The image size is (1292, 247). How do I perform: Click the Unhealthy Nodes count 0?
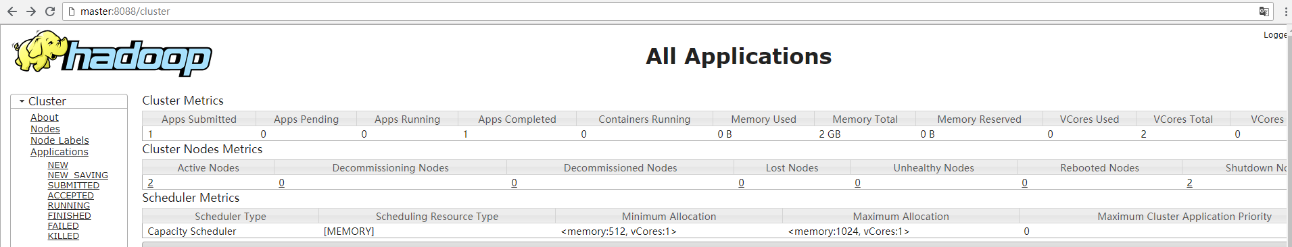tap(858, 183)
